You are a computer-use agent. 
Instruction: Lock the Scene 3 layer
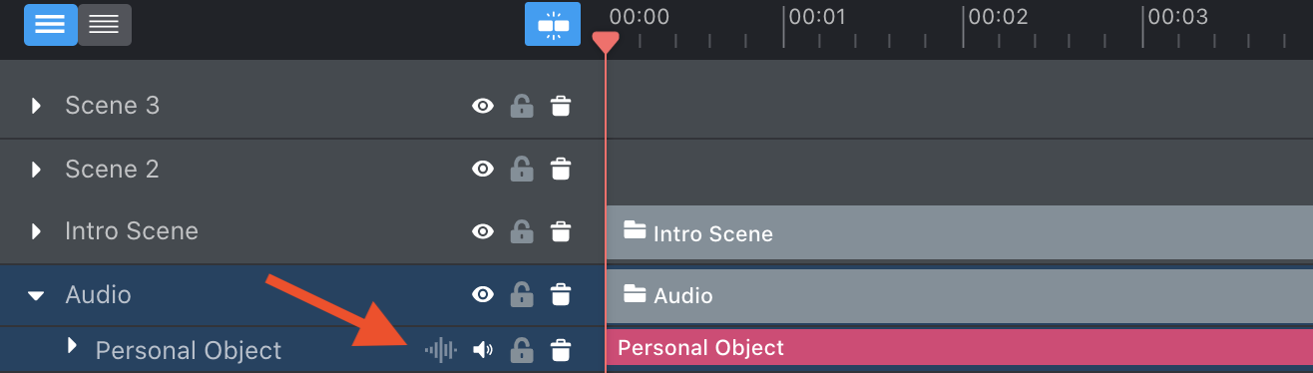coord(521,106)
